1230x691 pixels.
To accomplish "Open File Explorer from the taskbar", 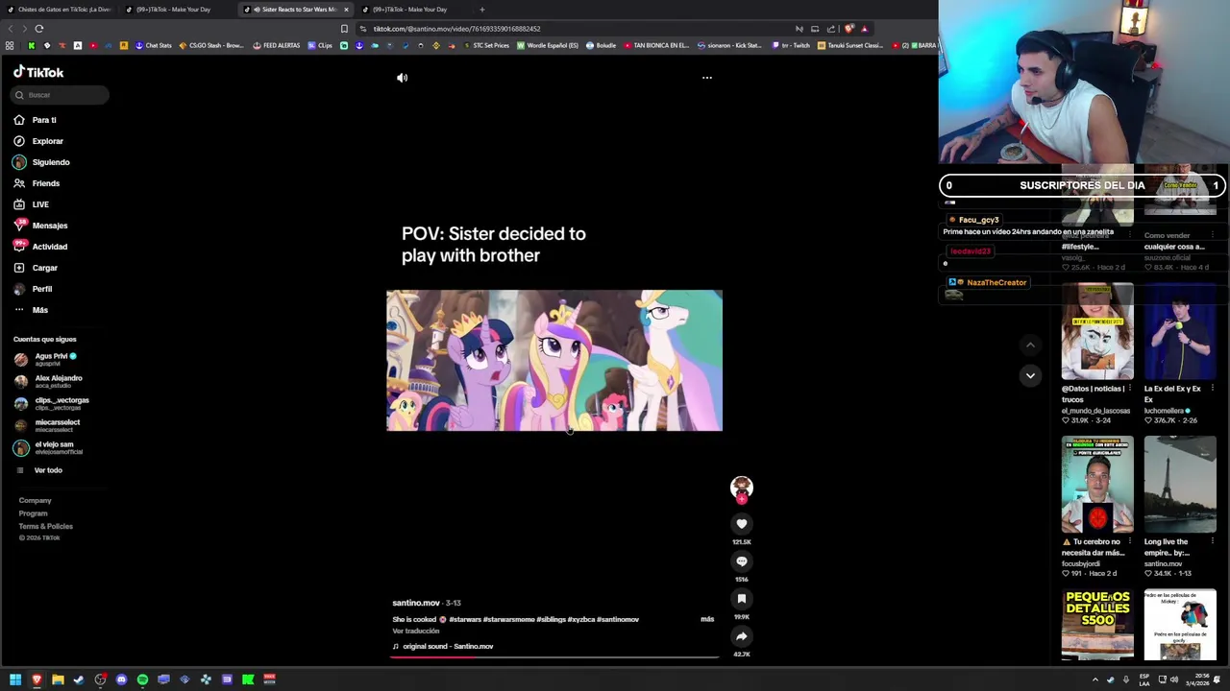I will [x=58, y=679].
